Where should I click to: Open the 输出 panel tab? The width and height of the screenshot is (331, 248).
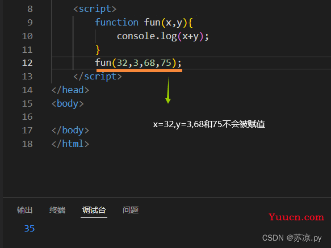tap(25, 210)
